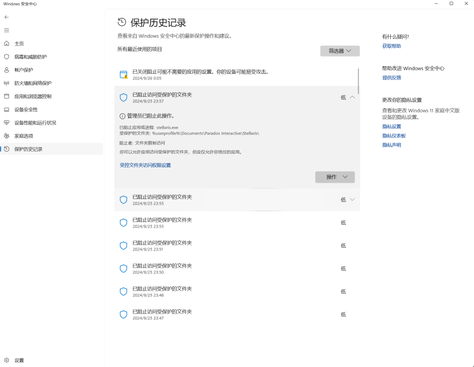The image size is (474, 367).
Task: Select the 已关闭阻止可能不需要的应用的设置 entry
Action: (x=237, y=74)
